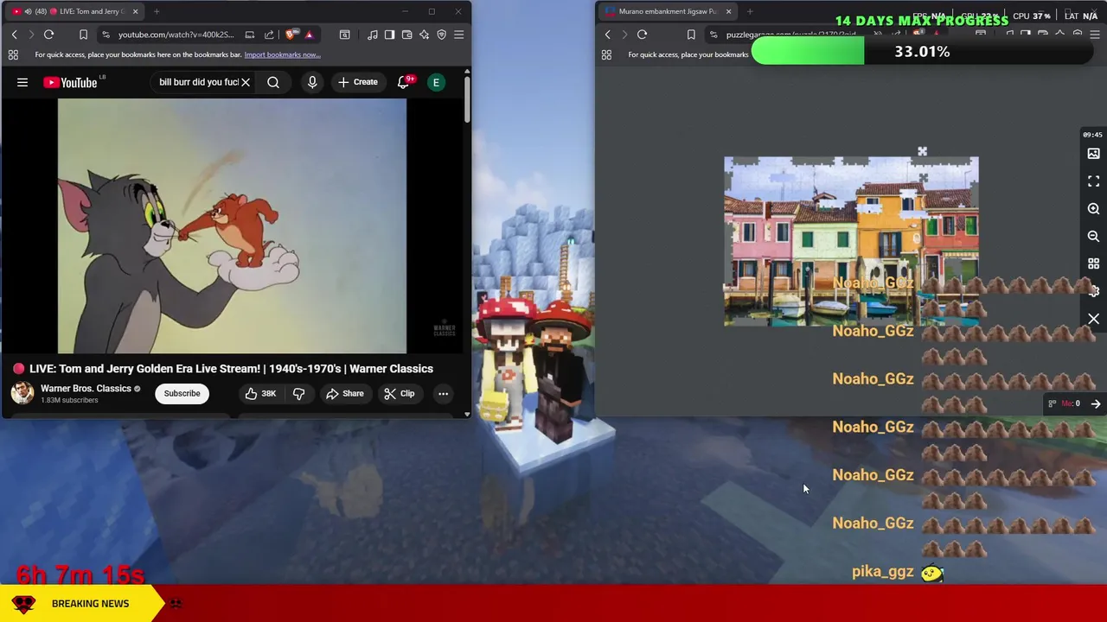The image size is (1107, 622).
Task: Reload the puzzle page
Action: coord(642,35)
